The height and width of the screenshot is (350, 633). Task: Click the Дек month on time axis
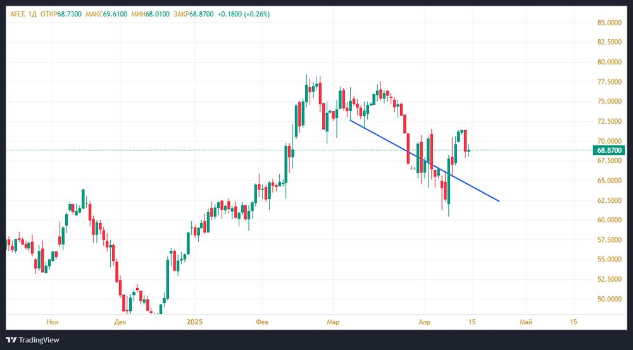click(120, 322)
